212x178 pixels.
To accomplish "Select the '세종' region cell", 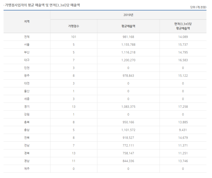I will point(27,99).
